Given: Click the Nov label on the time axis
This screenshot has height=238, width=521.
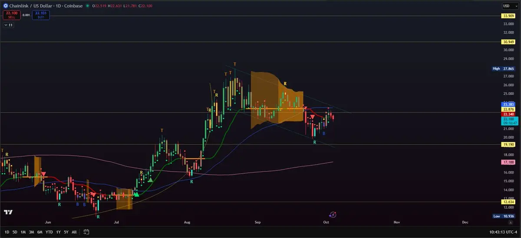Looking at the screenshot, I should (x=396, y=222).
